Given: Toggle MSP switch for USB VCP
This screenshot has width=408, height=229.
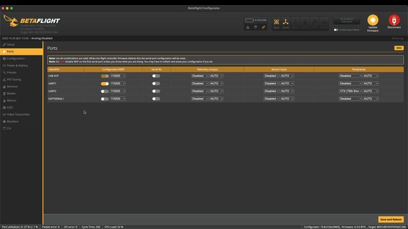Looking at the screenshot, I should 105,76.
